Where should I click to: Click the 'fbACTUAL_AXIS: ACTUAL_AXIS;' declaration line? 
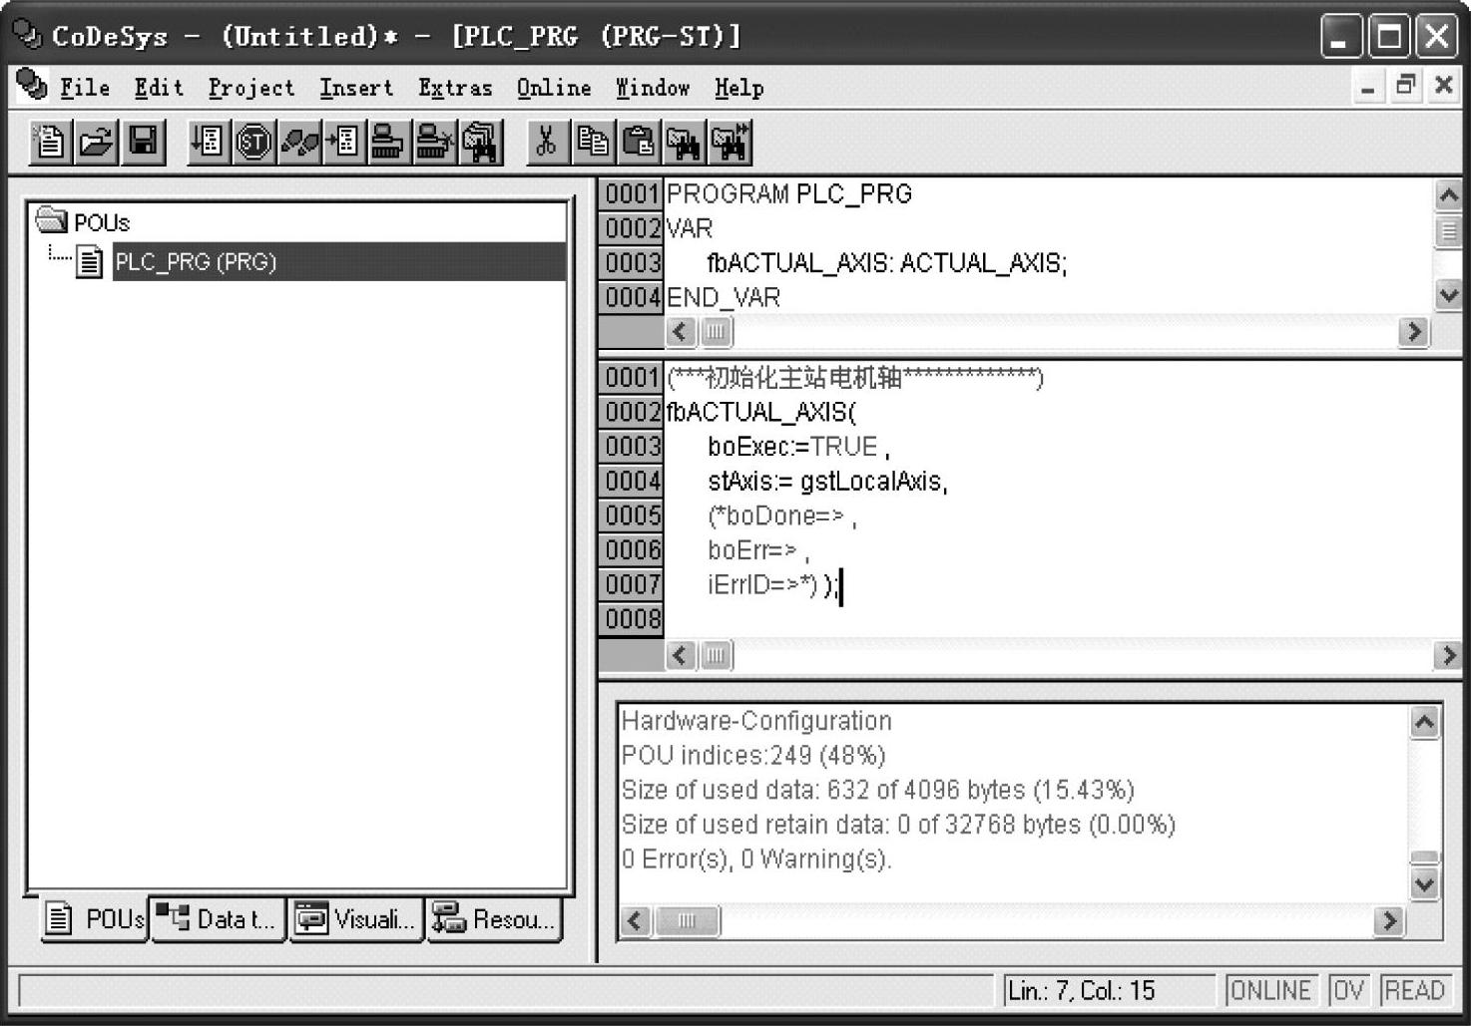[x=887, y=262]
